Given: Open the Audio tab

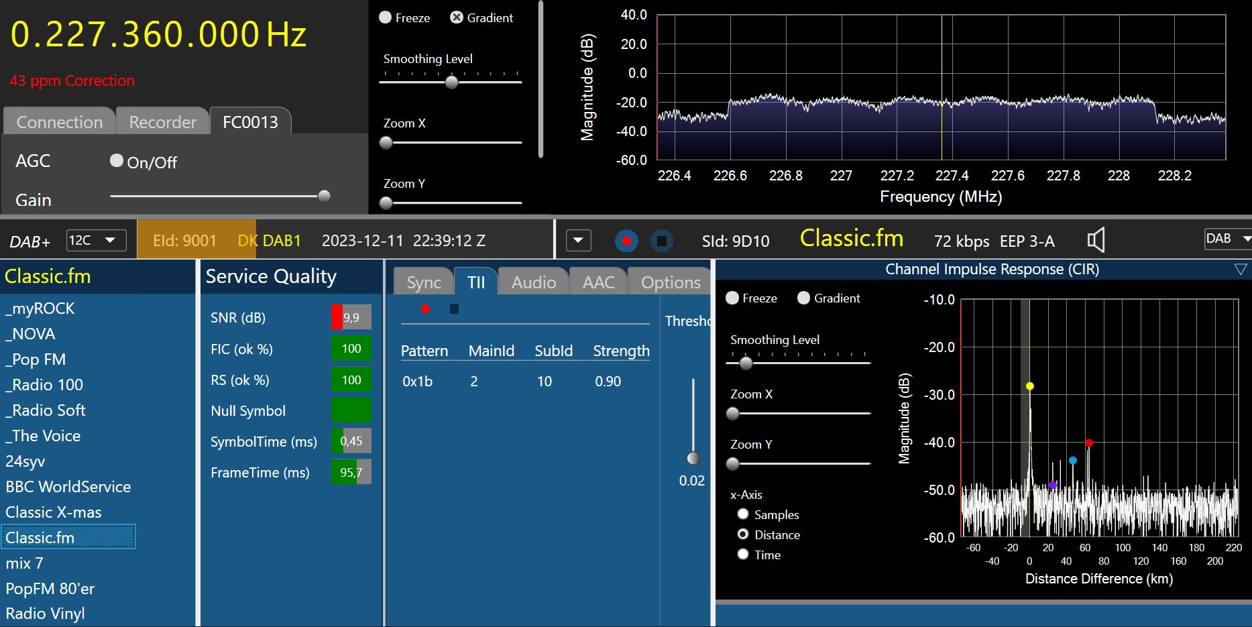Looking at the screenshot, I should tap(534, 282).
